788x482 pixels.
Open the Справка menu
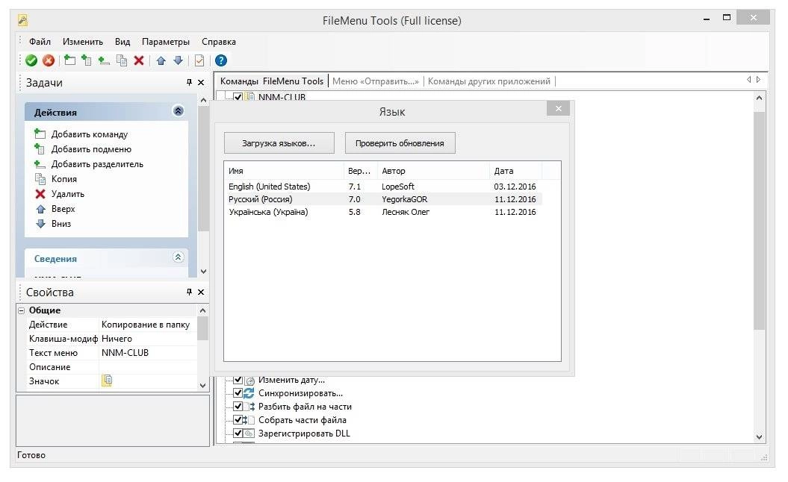(x=219, y=42)
